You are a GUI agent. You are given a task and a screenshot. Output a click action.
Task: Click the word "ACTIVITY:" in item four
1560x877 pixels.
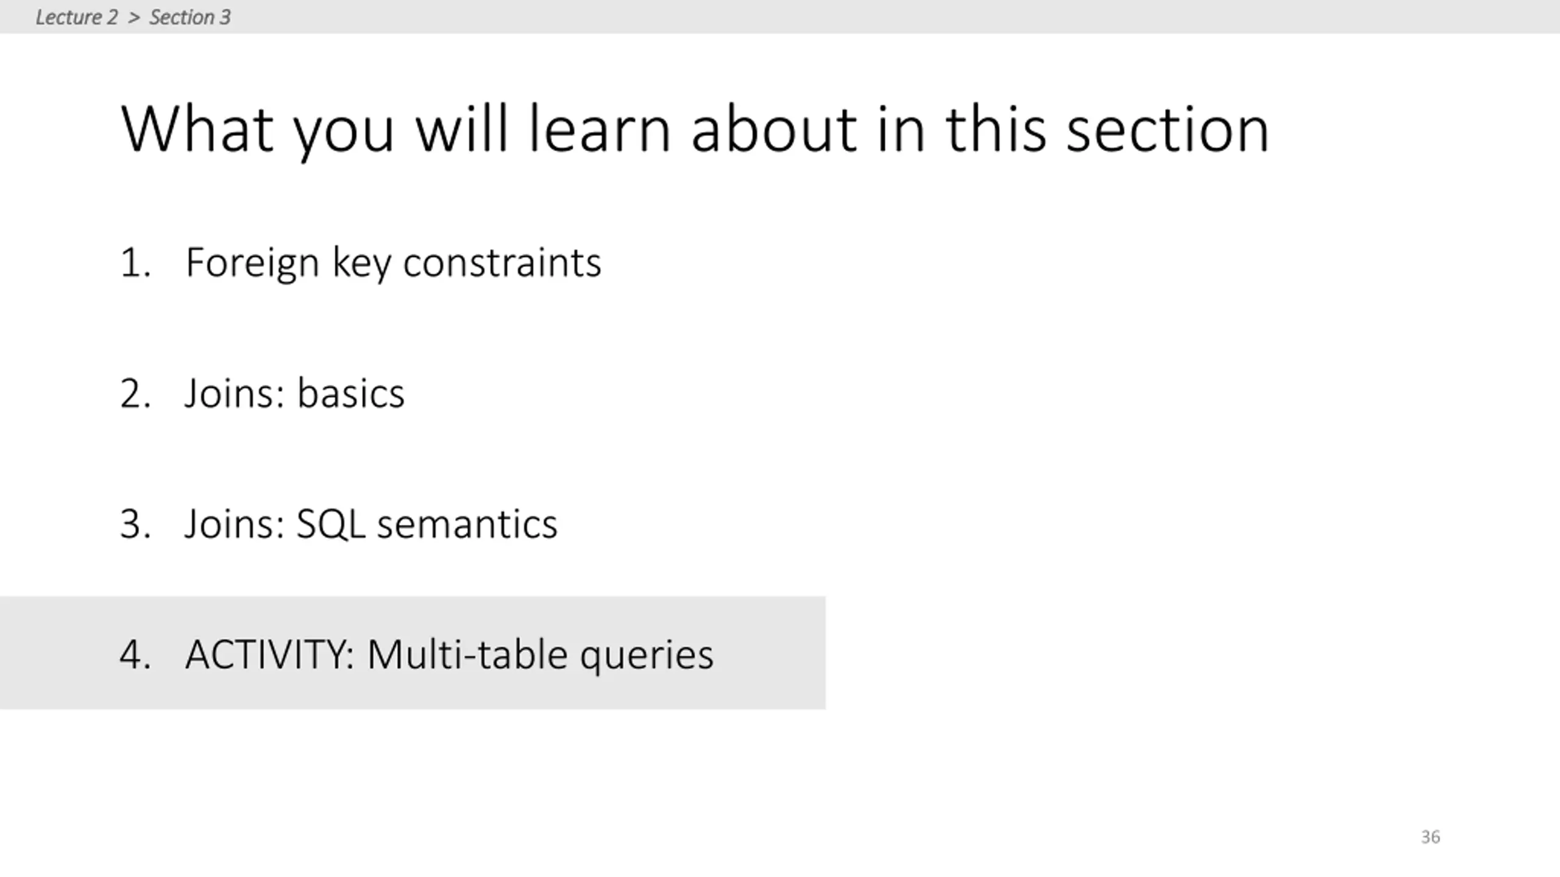[x=270, y=655]
